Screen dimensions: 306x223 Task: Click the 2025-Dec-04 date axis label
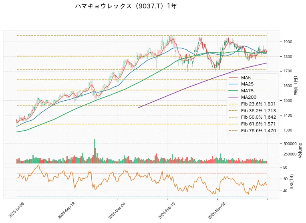coord(116,210)
